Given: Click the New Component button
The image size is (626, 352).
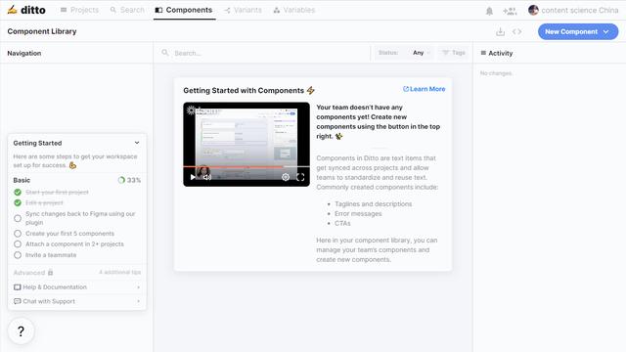Looking at the screenshot, I should coord(578,31).
